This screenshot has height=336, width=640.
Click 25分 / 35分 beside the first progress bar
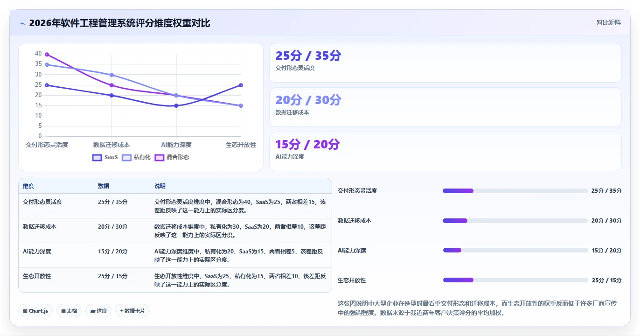click(606, 191)
